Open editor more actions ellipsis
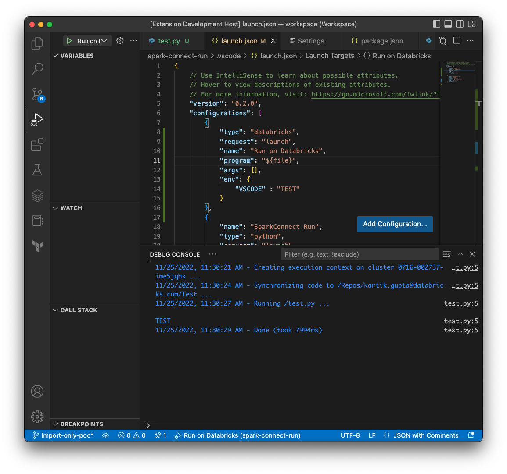Image resolution: width=507 pixels, height=474 pixels. (470, 41)
